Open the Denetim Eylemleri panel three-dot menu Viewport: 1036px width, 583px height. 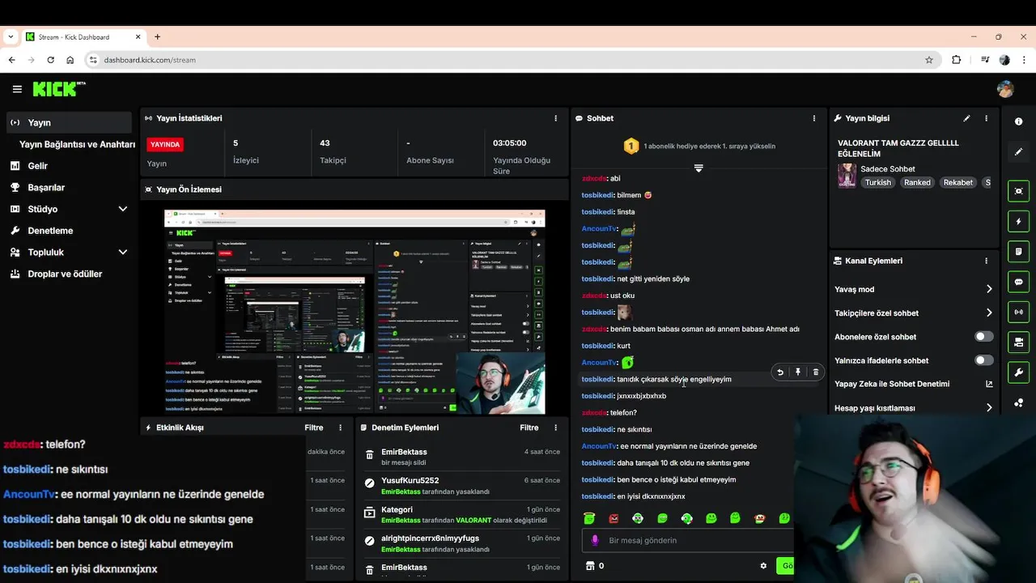coord(555,428)
